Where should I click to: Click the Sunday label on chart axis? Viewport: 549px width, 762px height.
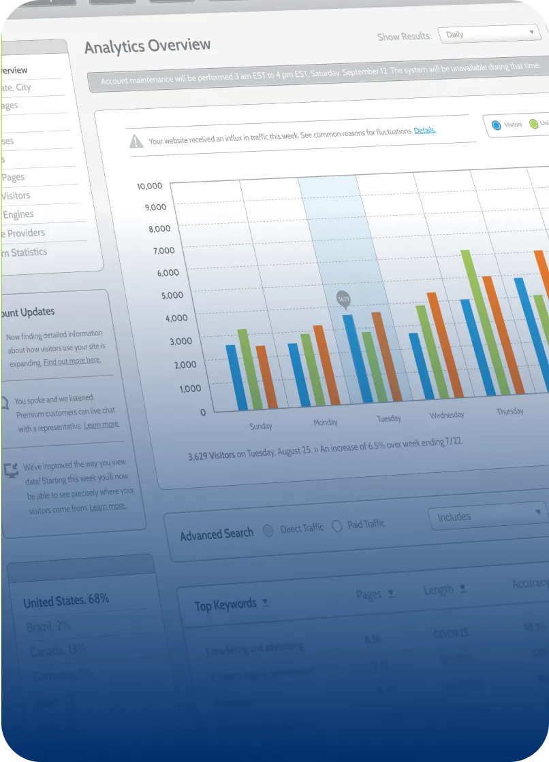tap(260, 426)
